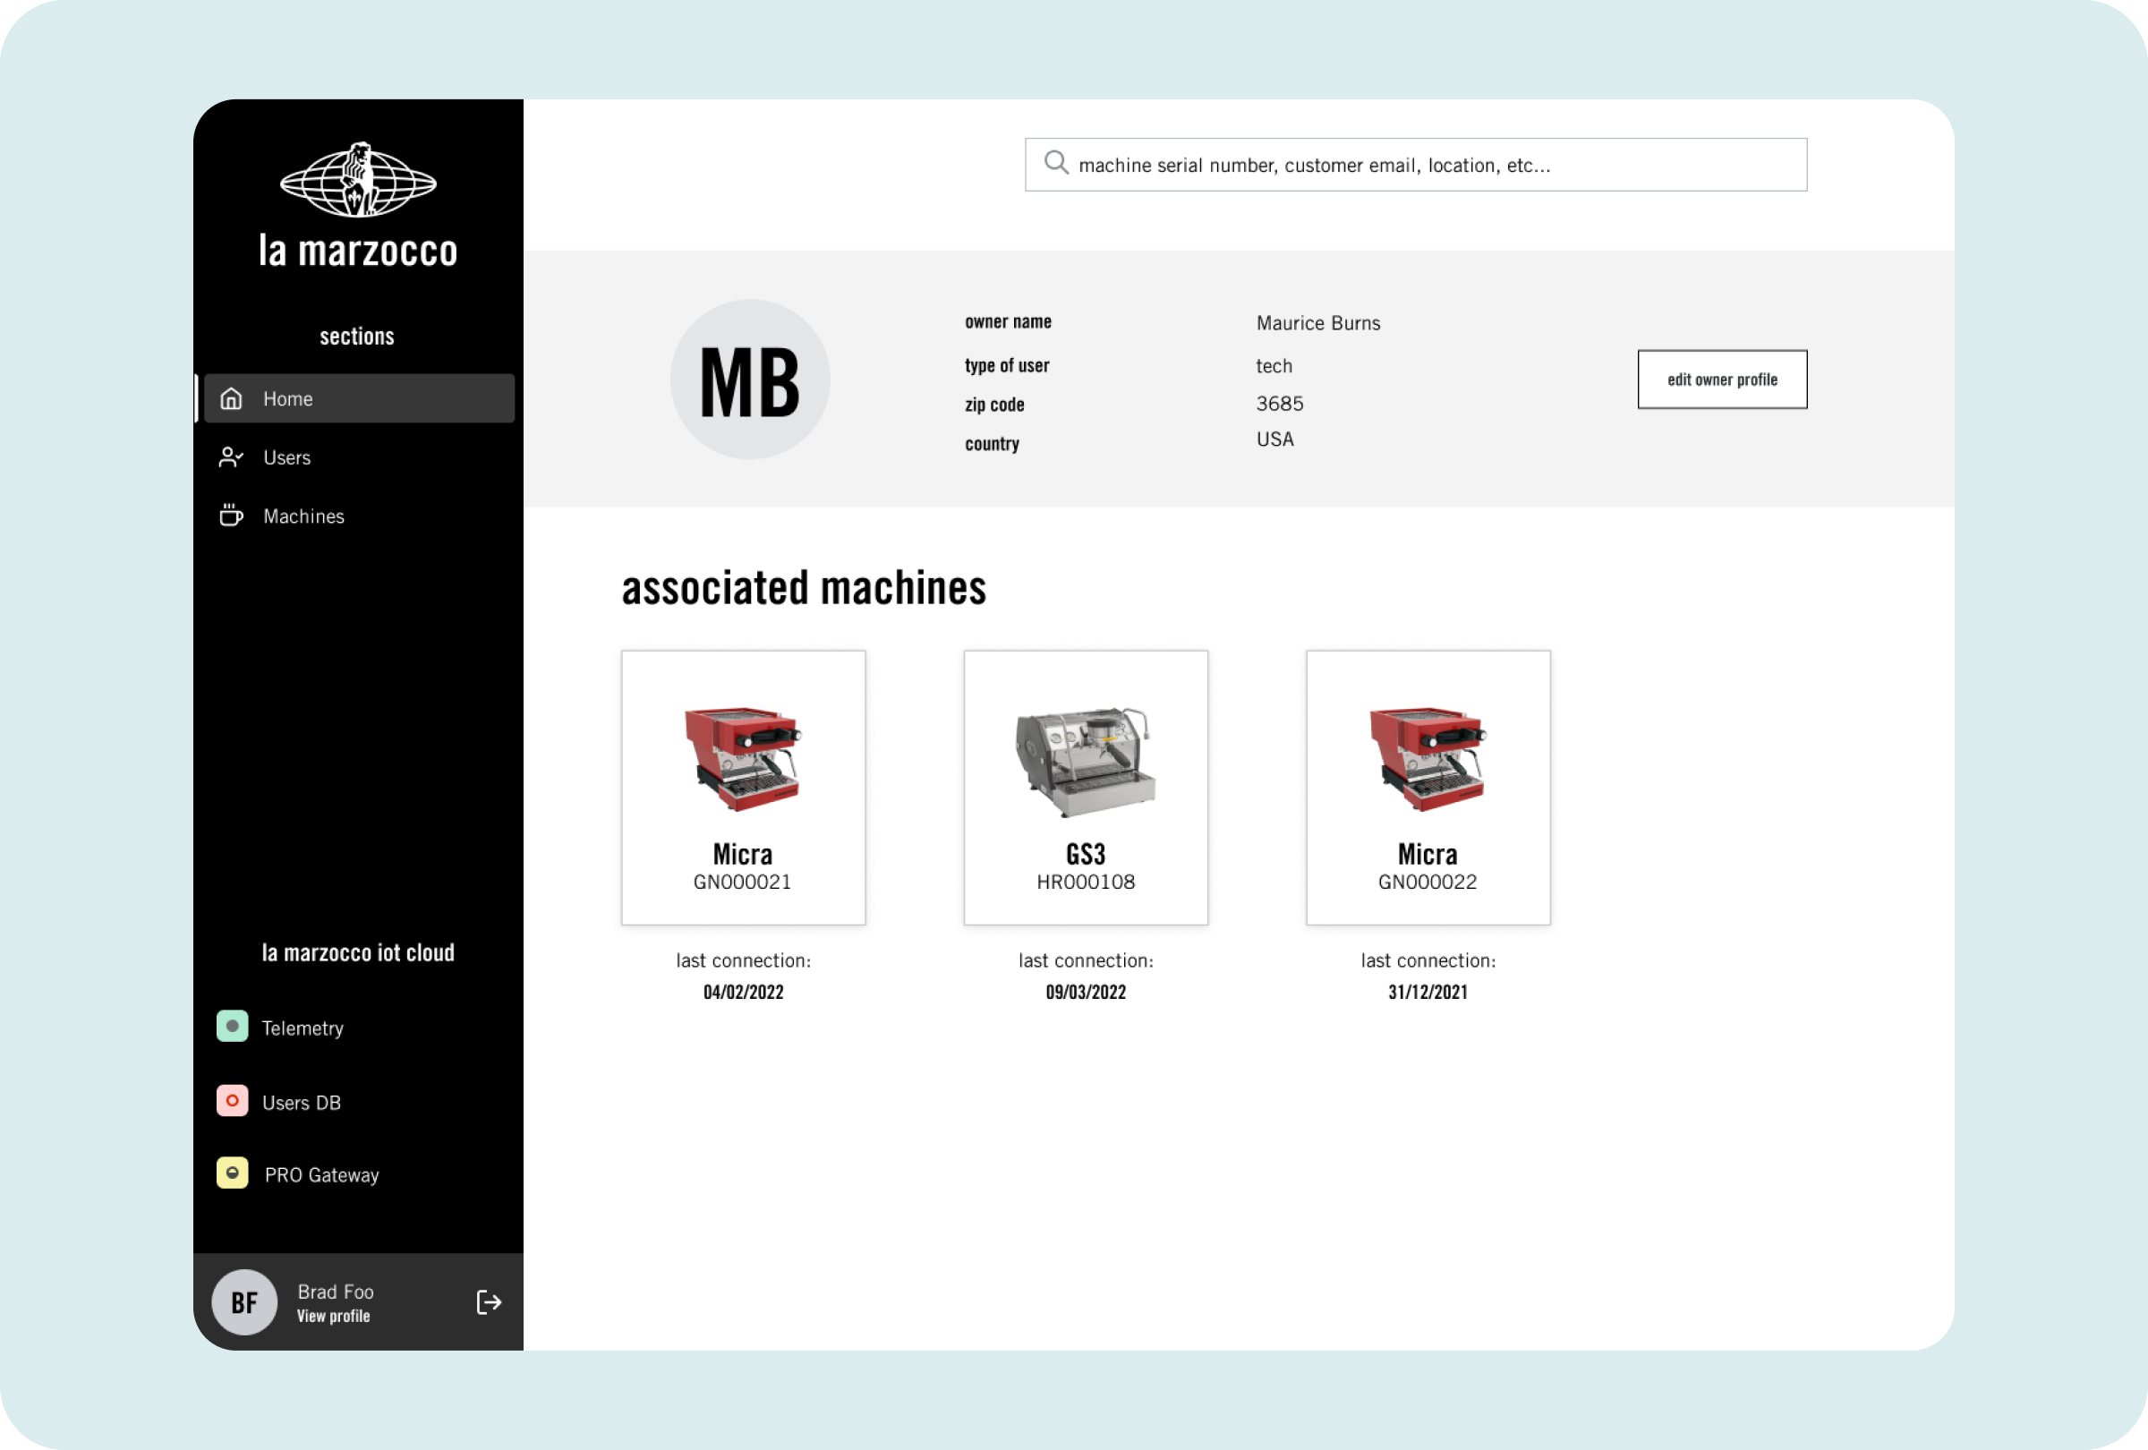
Task: Click the Machines coffee cup icon
Action: click(x=231, y=515)
